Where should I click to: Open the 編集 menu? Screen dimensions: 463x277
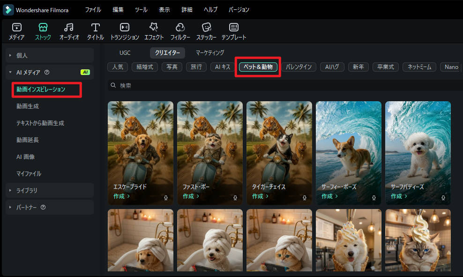click(x=118, y=10)
